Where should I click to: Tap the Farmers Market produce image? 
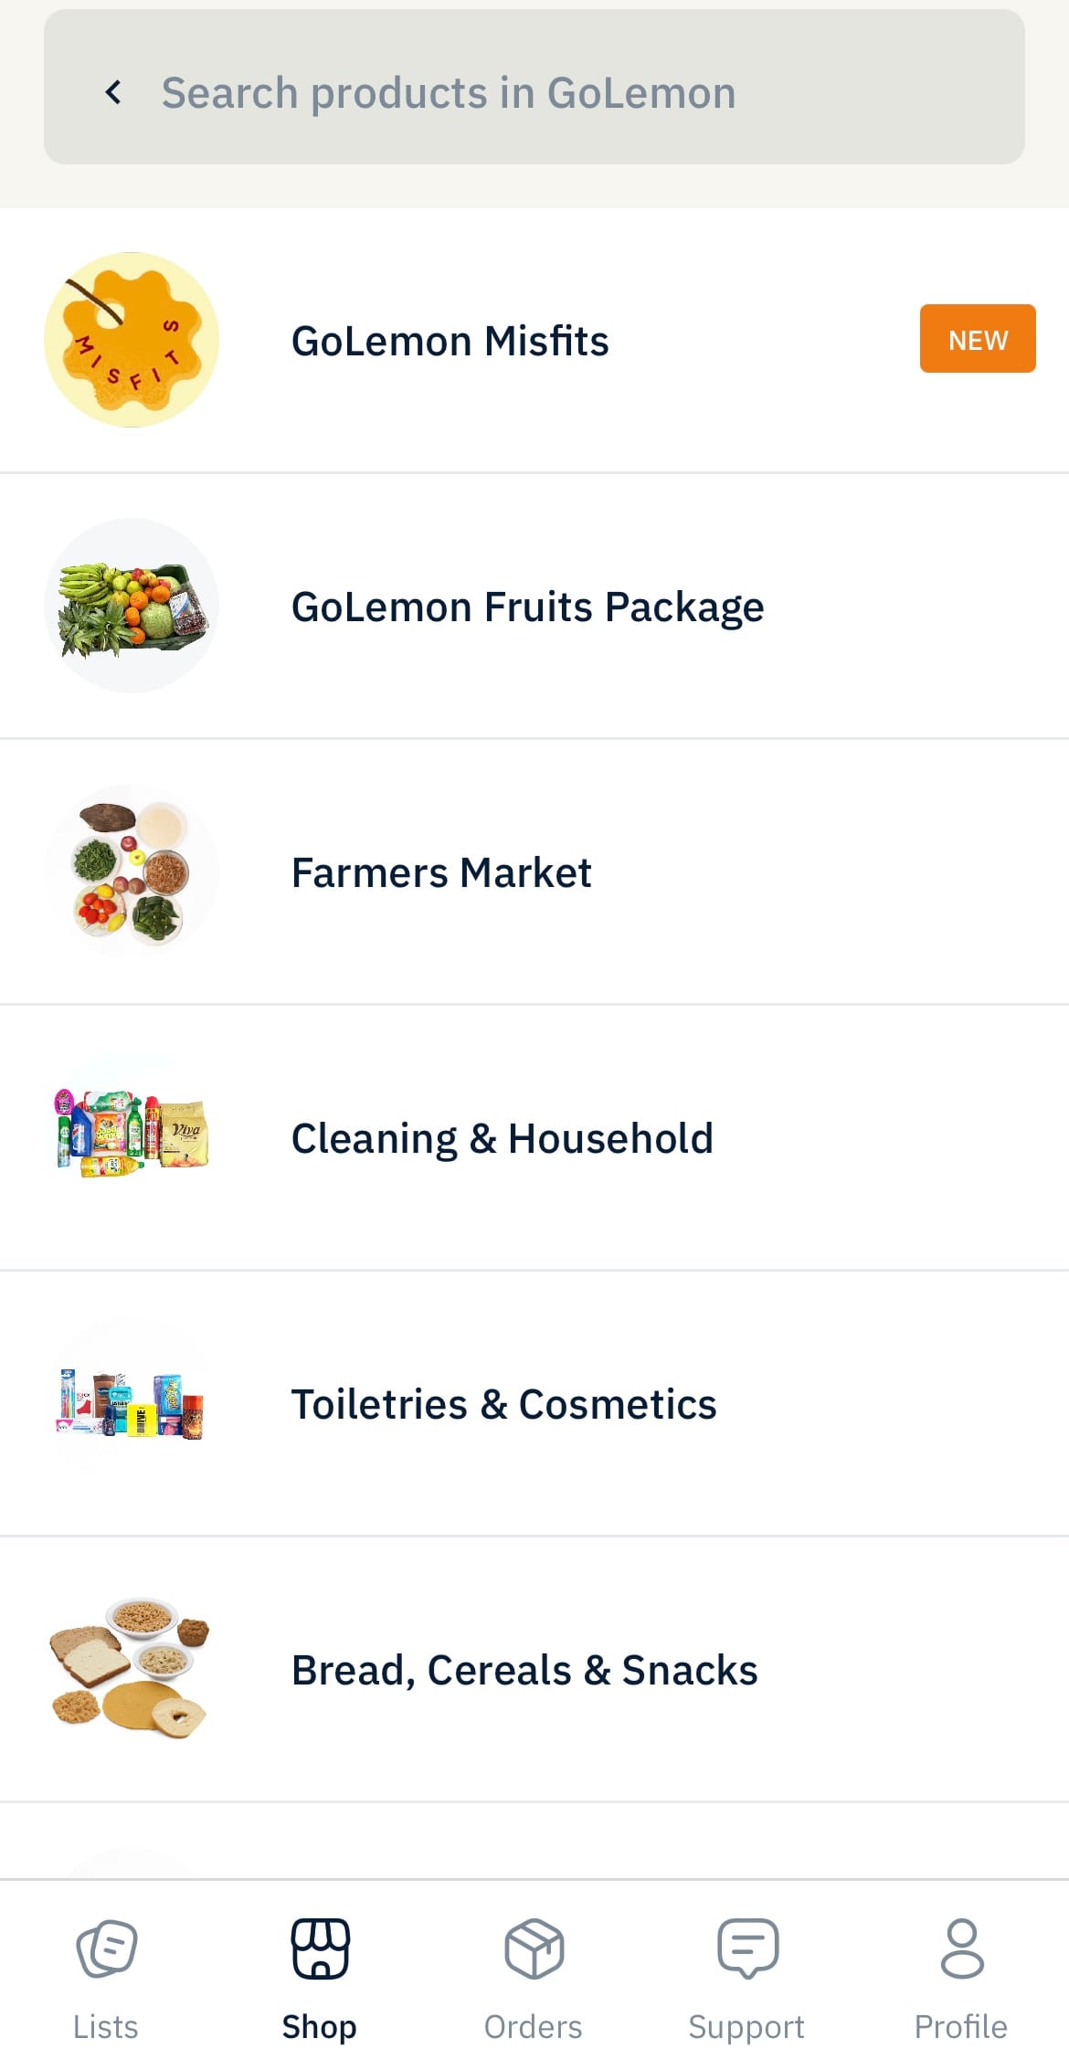click(132, 871)
